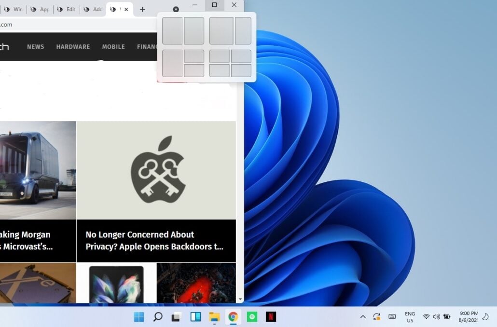The image size is (497, 327).
Task: Select the right column of the thirds layout
Action: pos(243,30)
